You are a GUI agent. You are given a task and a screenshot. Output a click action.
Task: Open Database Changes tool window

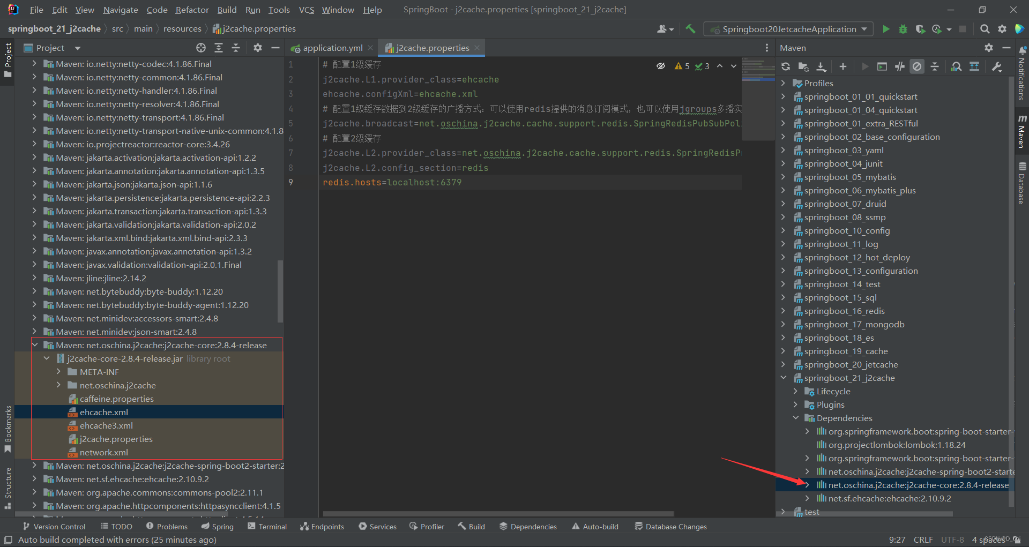pos(670,527)
